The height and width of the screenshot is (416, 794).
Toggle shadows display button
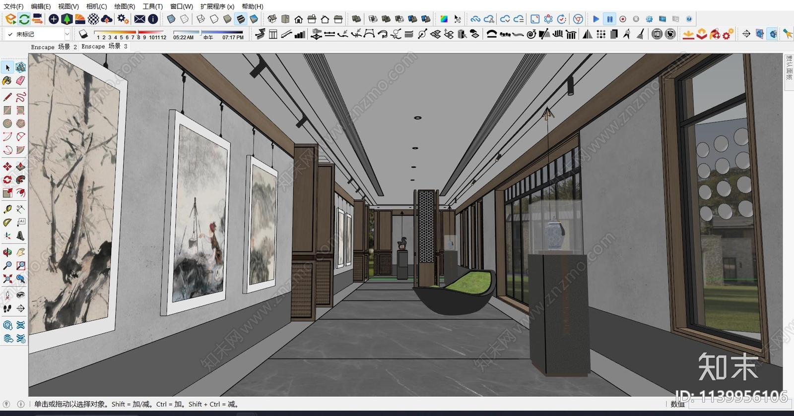point(83,34)
